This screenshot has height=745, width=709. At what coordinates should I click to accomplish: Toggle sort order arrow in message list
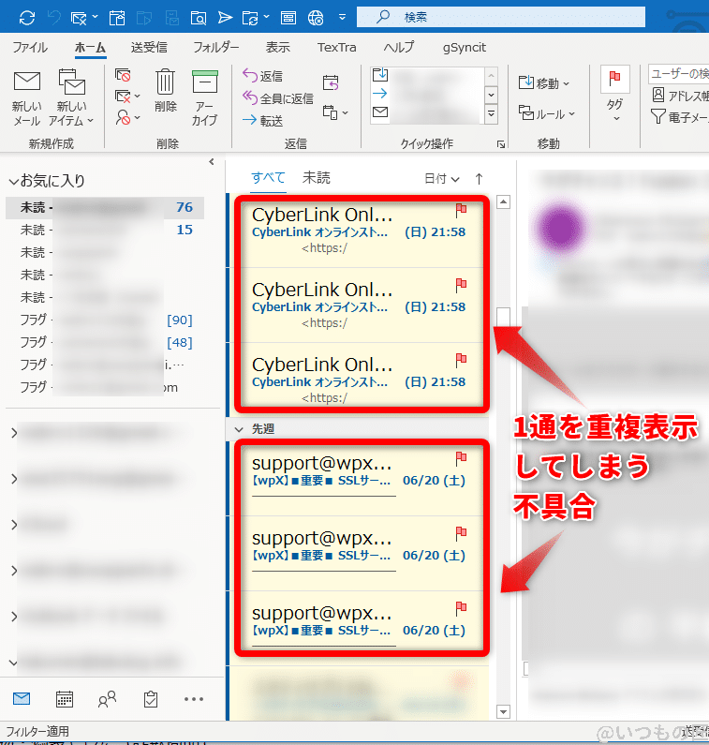point(479,178)
